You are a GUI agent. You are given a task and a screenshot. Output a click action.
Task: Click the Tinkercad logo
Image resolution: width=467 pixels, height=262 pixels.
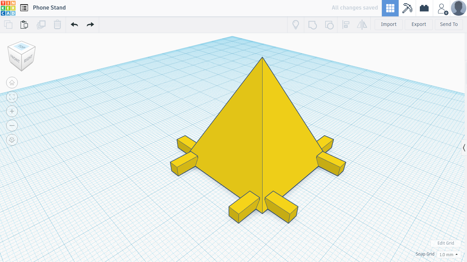click(8, 8)
